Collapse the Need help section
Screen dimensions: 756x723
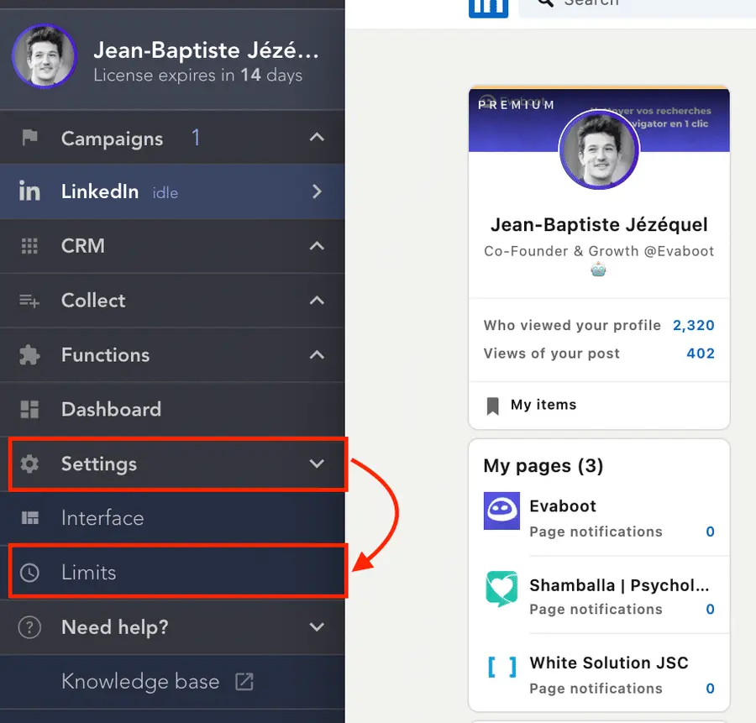point(317,626)
